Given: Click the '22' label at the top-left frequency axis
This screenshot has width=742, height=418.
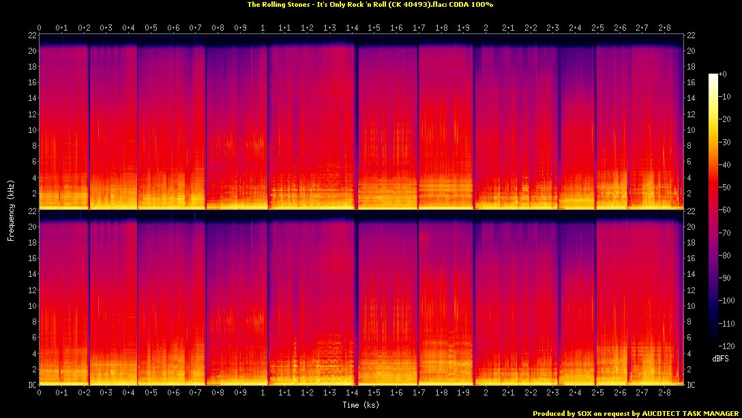Looking at the screenshot, I should point(30,35).
